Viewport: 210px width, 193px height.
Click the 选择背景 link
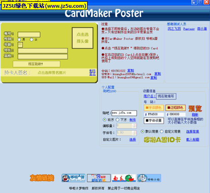point(193,131)
